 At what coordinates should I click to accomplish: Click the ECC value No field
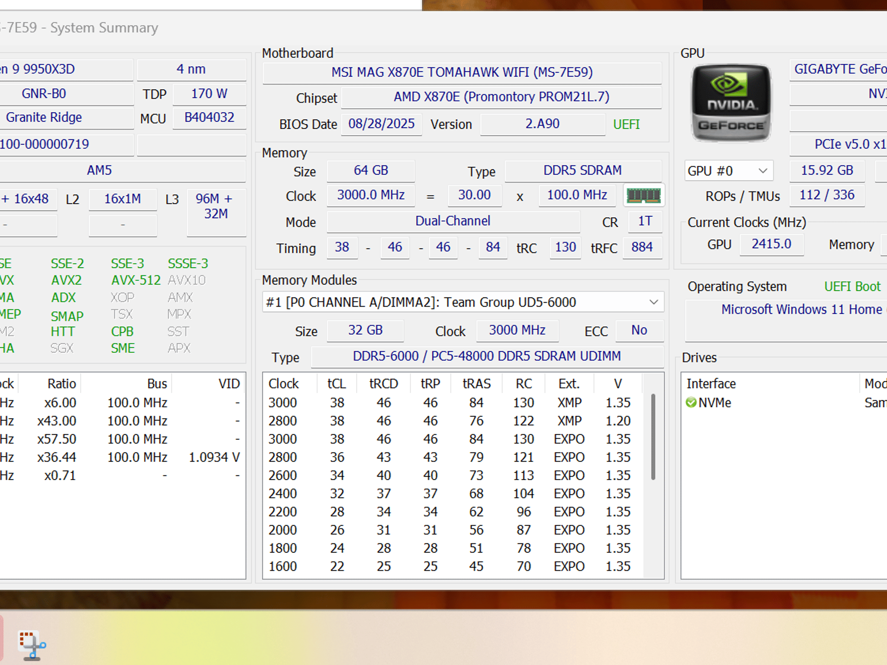click(x=639, y=330)
